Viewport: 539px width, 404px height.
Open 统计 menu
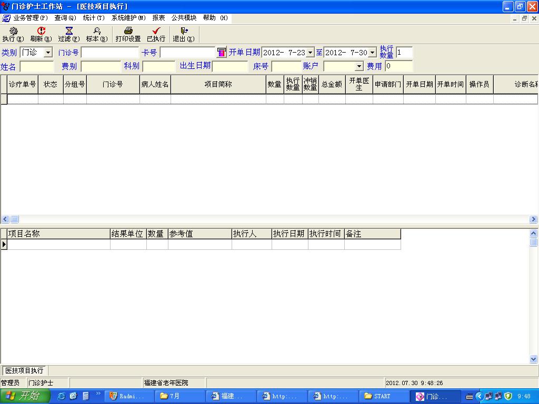(94, 18)
